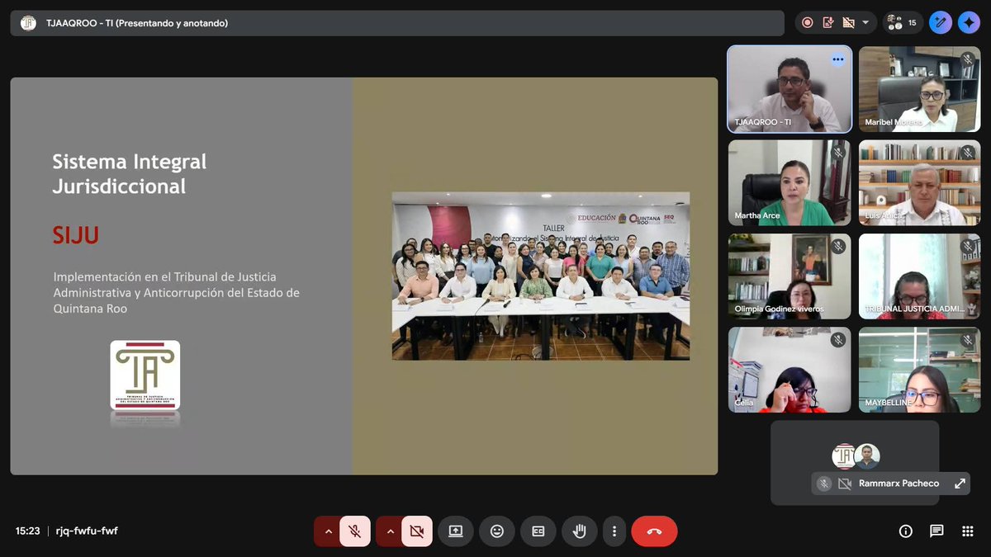The image size is (991, 557).
Task: Click the Sistema Integral Jurisdiccional slide title
Action: click(x=130, y=173)
